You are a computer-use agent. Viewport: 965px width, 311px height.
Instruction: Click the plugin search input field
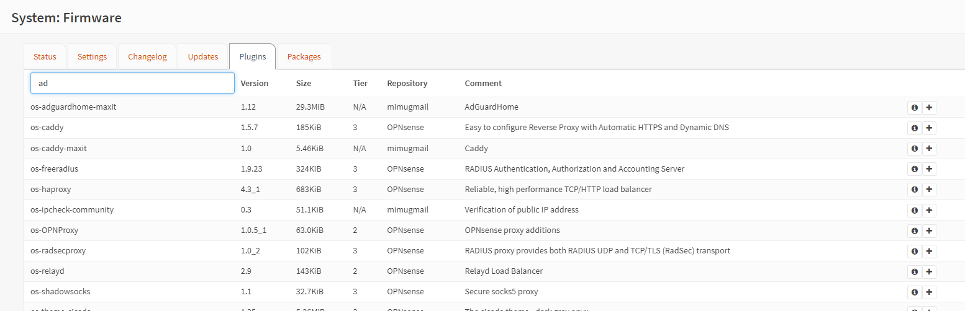tap(132, 83)
